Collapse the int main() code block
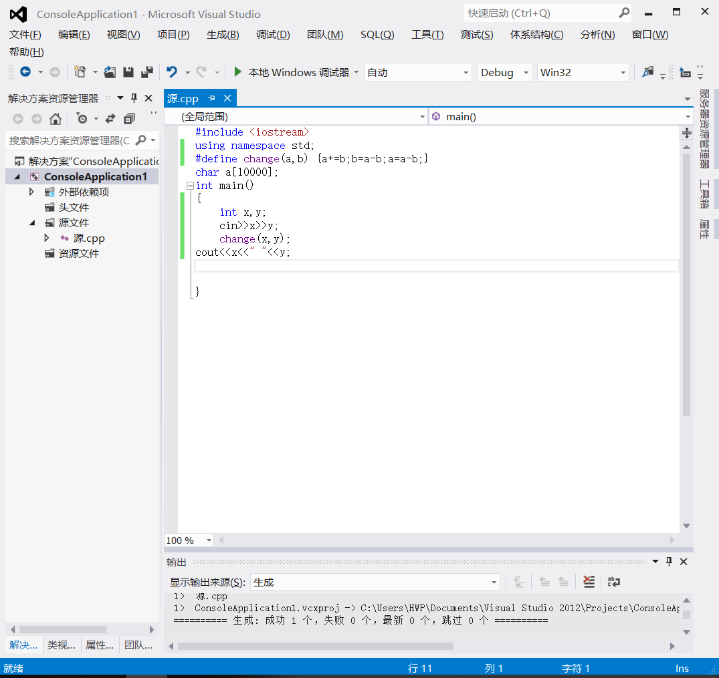 [190, 186]
